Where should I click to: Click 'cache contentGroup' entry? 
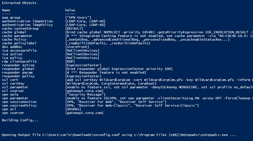tap(20, 28)
